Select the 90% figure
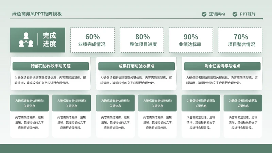 tap(191, 37)
